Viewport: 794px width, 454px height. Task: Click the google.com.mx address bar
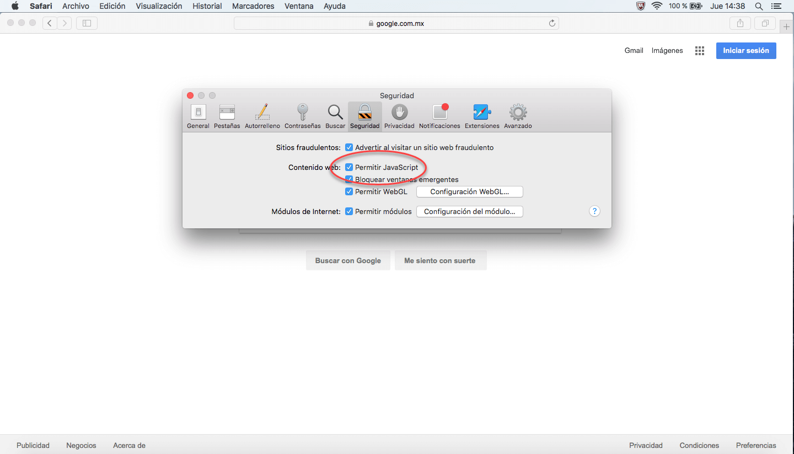click(x=396, y=23)
